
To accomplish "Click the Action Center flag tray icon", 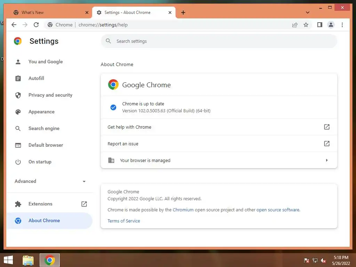I will (x=307, y=260).
